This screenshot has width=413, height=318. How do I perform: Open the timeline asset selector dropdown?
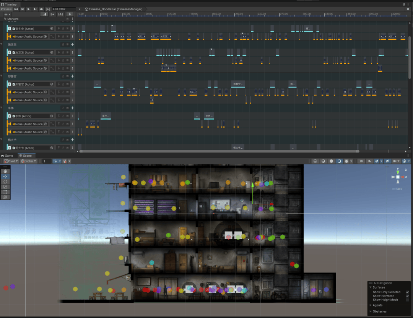point(80,9)
